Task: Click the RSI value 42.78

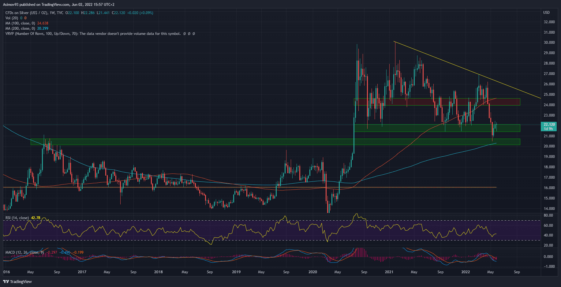Action: 36,218
